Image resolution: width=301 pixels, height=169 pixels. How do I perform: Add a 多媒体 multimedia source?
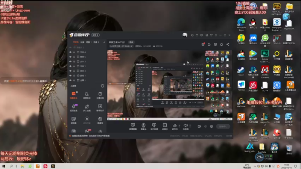[x=165, y=127]
